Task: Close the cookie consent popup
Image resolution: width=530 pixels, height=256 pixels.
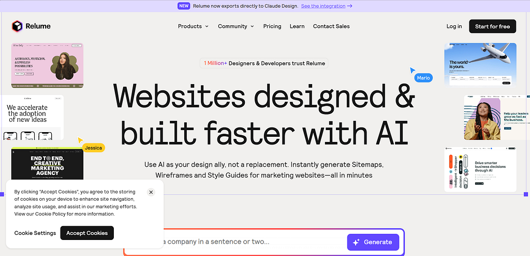Action: [151, 193]
